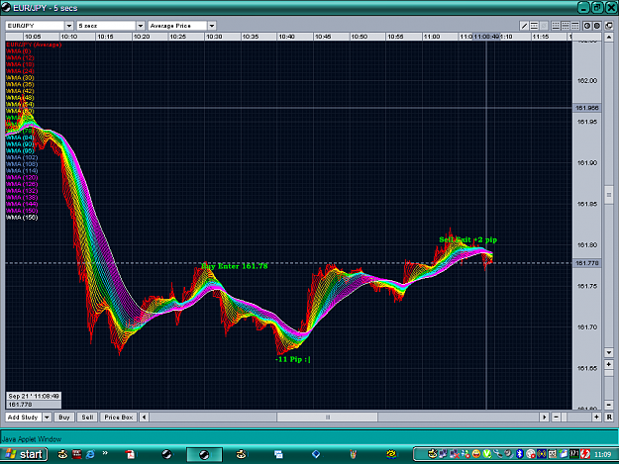Click the WMA (156) legend entry
This screenshot has width=619, height=464.
click(22, 218)
